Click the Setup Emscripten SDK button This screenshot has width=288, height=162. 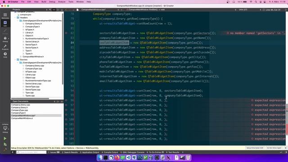(255, 148)
